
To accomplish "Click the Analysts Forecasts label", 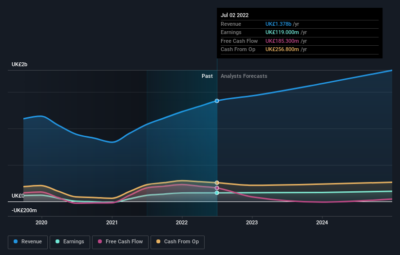I will [244, 76].
